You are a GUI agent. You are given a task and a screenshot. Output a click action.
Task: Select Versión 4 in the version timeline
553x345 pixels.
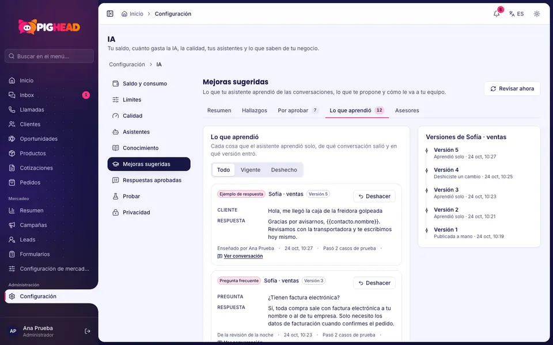(x=446, y=170)
